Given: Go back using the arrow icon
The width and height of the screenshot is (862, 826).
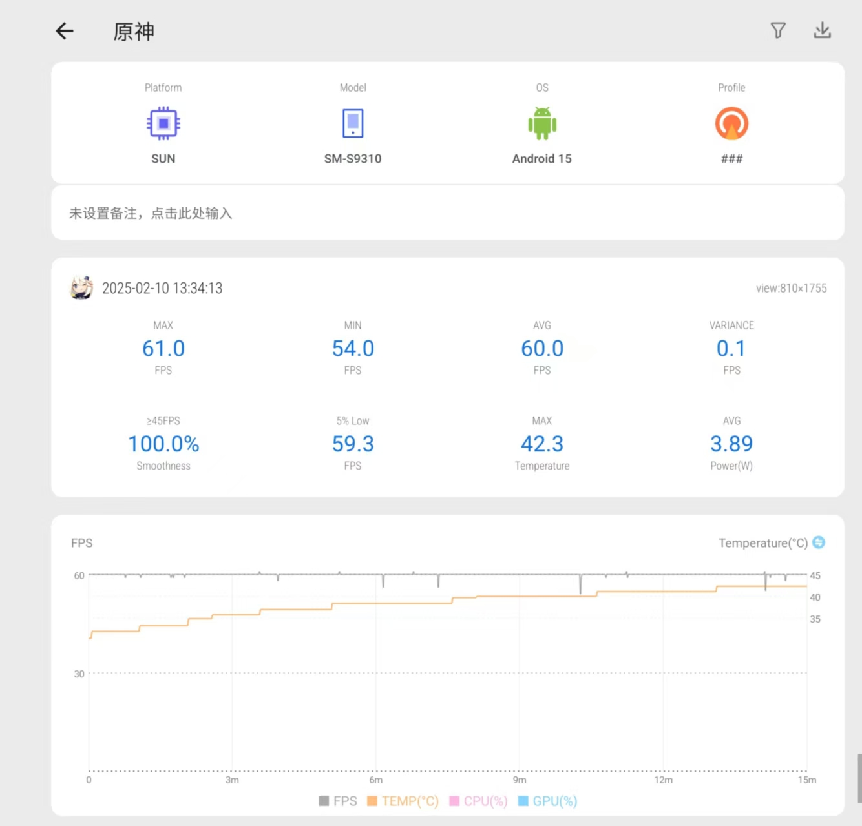Looking at the screenshot, I should (x=65, y=31).
